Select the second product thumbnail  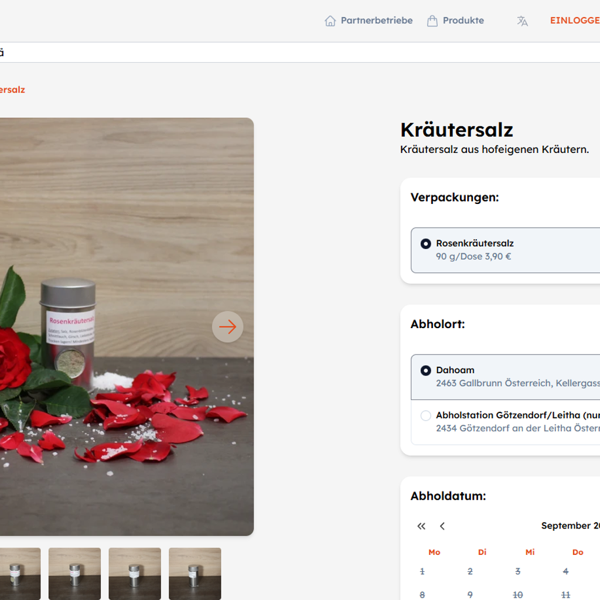point(74,573)
